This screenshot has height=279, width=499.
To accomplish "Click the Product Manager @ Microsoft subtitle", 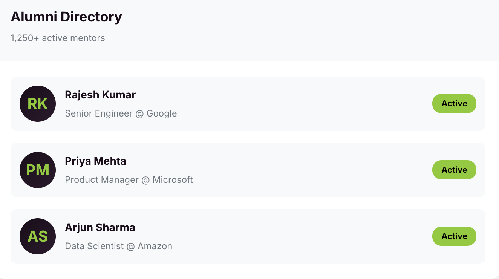I will pyautogui.click(x=129, y=180).
